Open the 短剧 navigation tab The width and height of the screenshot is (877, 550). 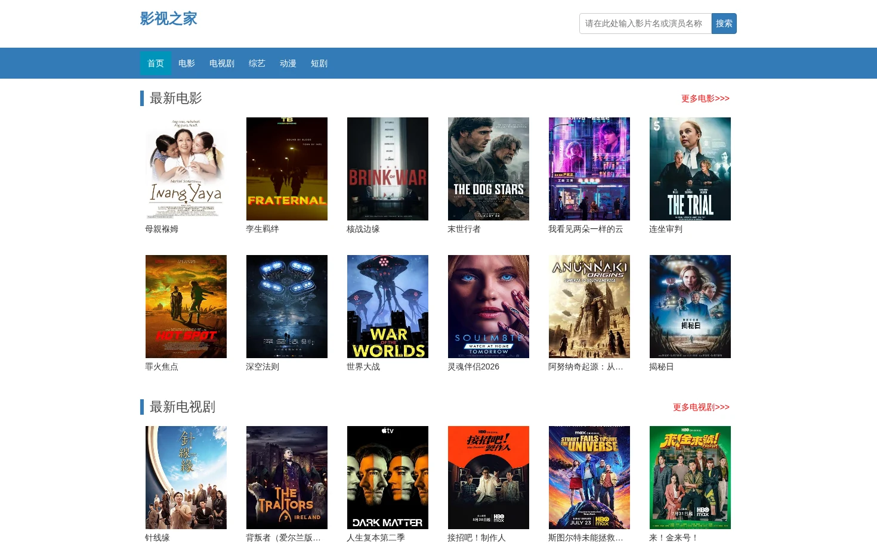tap(319, 63)
